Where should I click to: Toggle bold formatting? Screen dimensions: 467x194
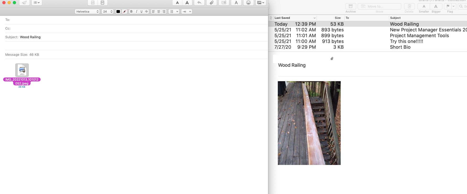(132, 12)
